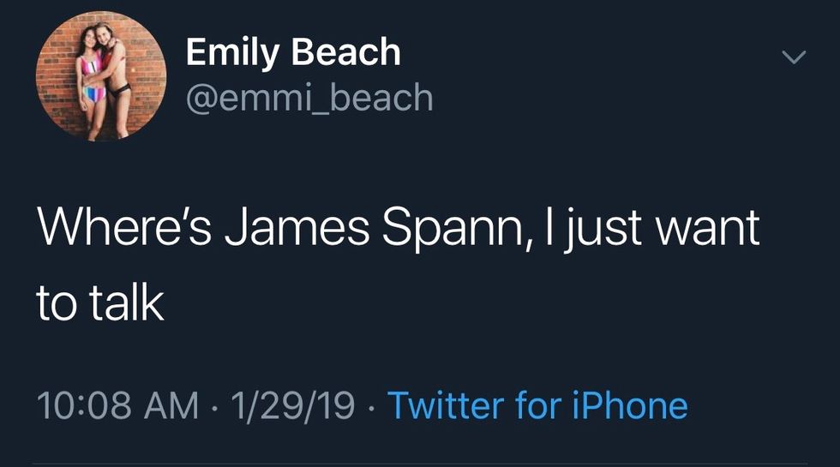840x467 pixels.
Task: Click the @emmi_beach handle
Action: click(x=309, y=99)
